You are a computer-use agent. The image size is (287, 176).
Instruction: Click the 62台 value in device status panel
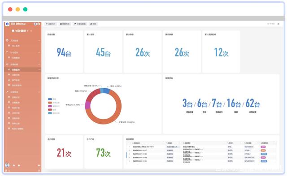(x=252, y=103)
